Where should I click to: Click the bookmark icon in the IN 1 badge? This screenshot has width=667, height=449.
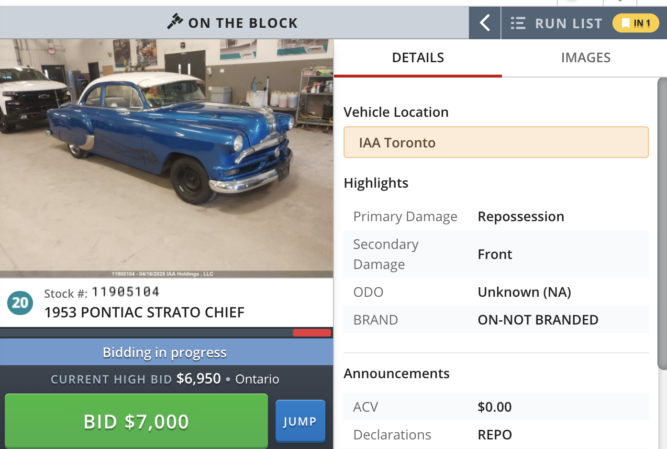pyautogui.click(x=625, y=23)
